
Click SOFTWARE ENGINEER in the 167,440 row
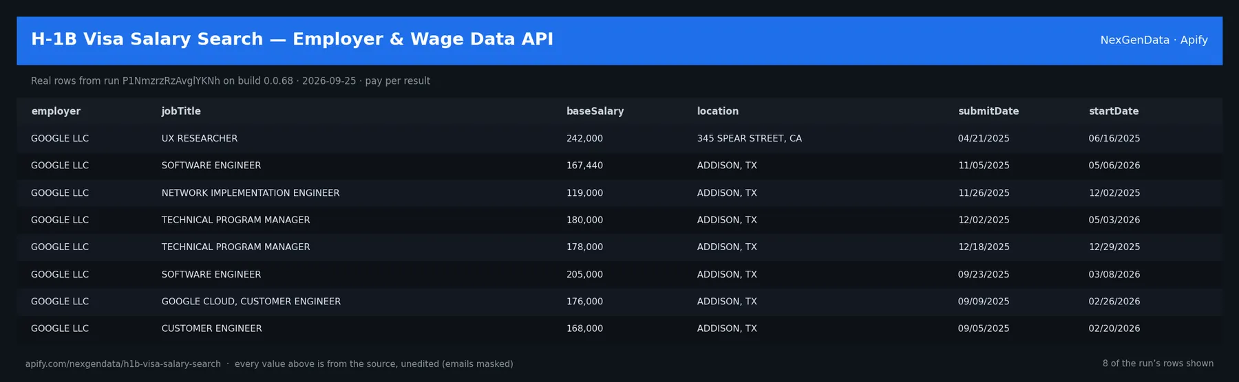pos(211,166)
